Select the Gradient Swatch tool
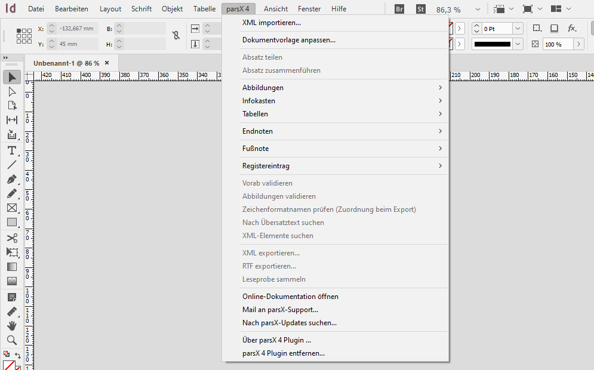 (12, 267)
